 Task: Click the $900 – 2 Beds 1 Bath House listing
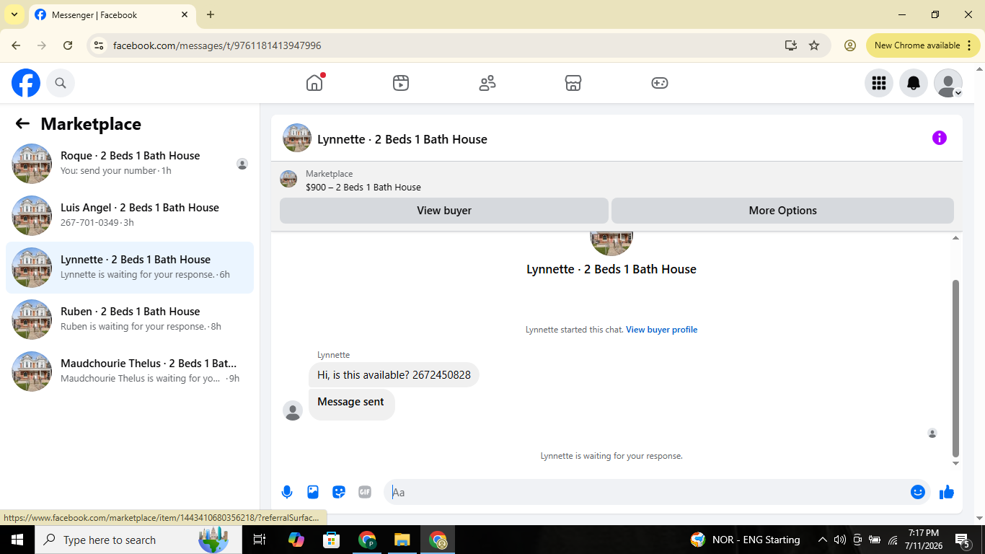pyautogui.click(x=363, y=187)
